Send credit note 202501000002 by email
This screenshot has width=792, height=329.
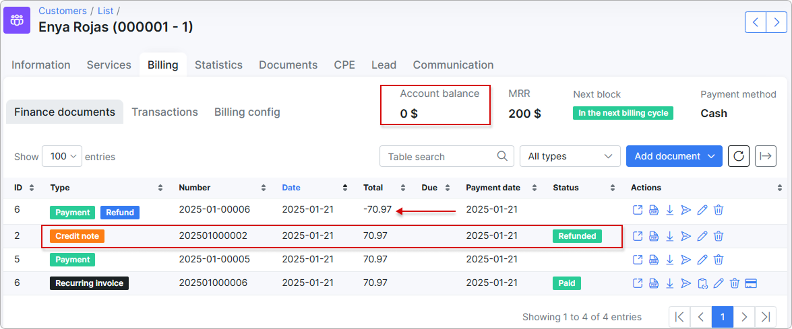(686, 235)
